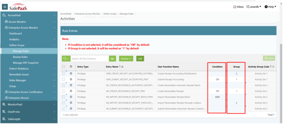Click the Go search button
283x124 pixels.
[x=112, y=59]
